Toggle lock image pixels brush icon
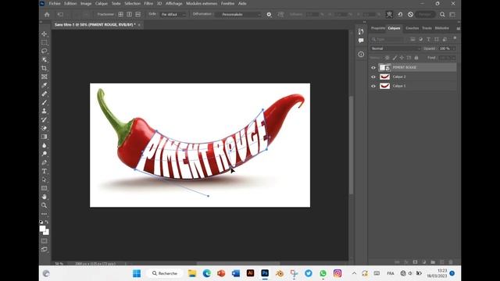 coord(395,58)
